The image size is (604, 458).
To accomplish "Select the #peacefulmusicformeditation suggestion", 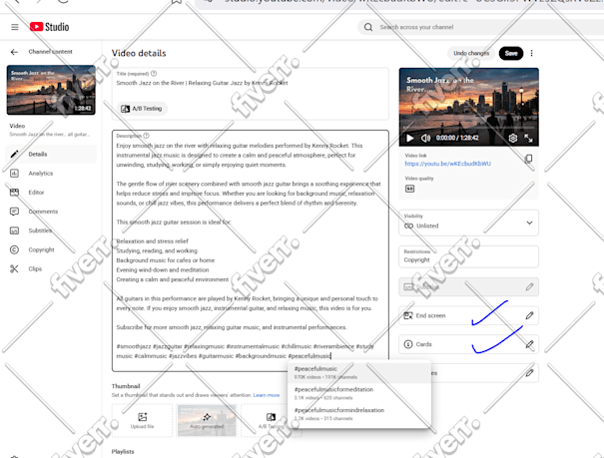I will tap(359, 393).
